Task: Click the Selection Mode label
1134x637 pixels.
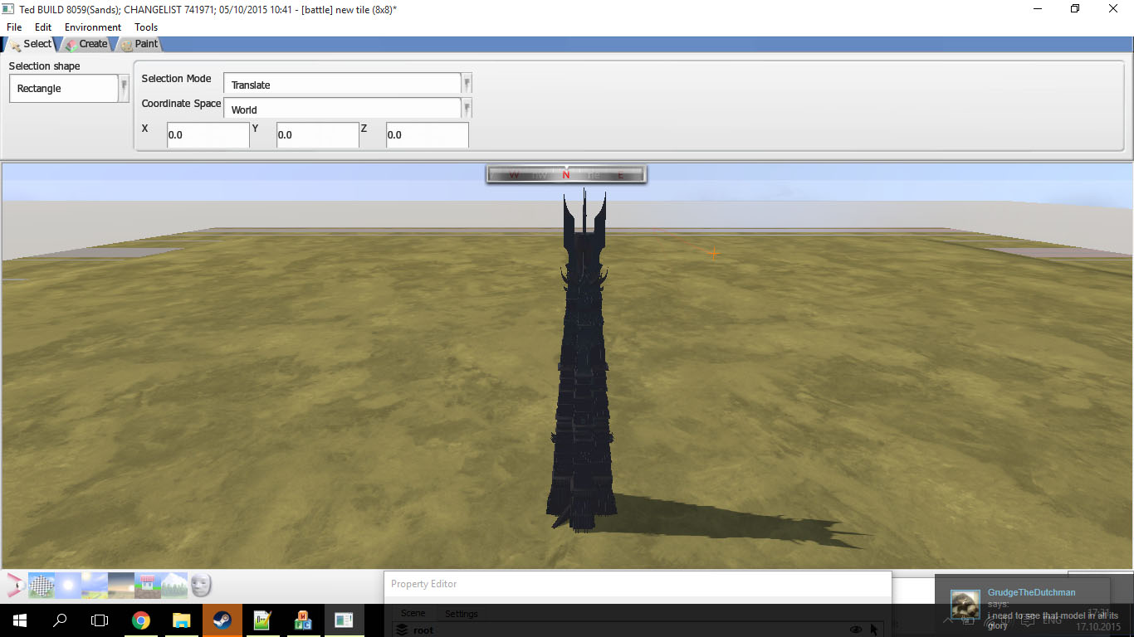Action: [x=176, y=79]
